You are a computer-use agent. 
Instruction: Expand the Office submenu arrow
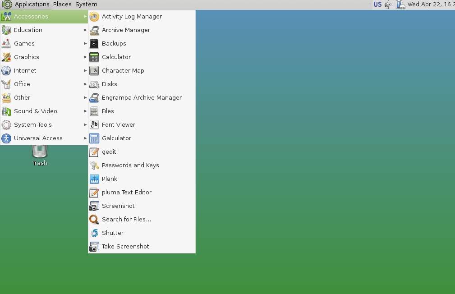coord(85,84)
